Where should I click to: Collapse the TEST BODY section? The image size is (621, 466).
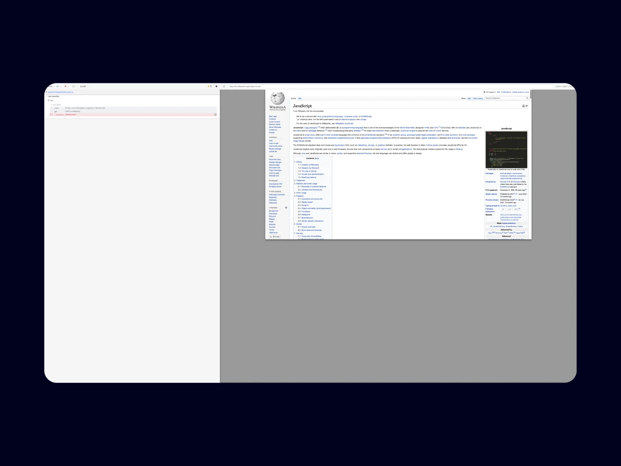point(51,104)
